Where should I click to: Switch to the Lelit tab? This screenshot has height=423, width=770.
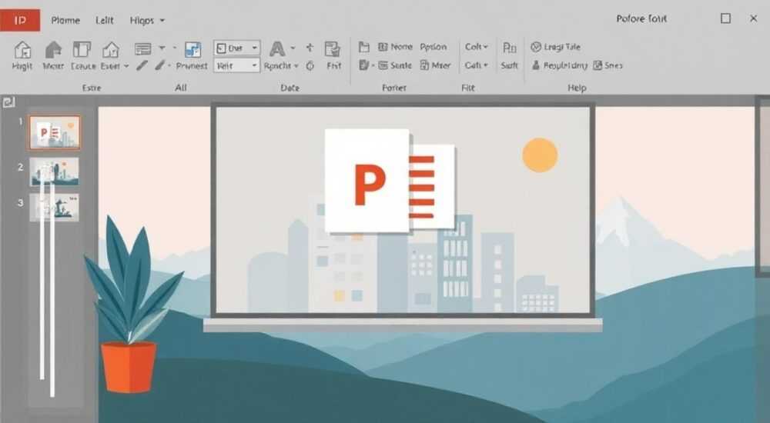click(105, 20)
